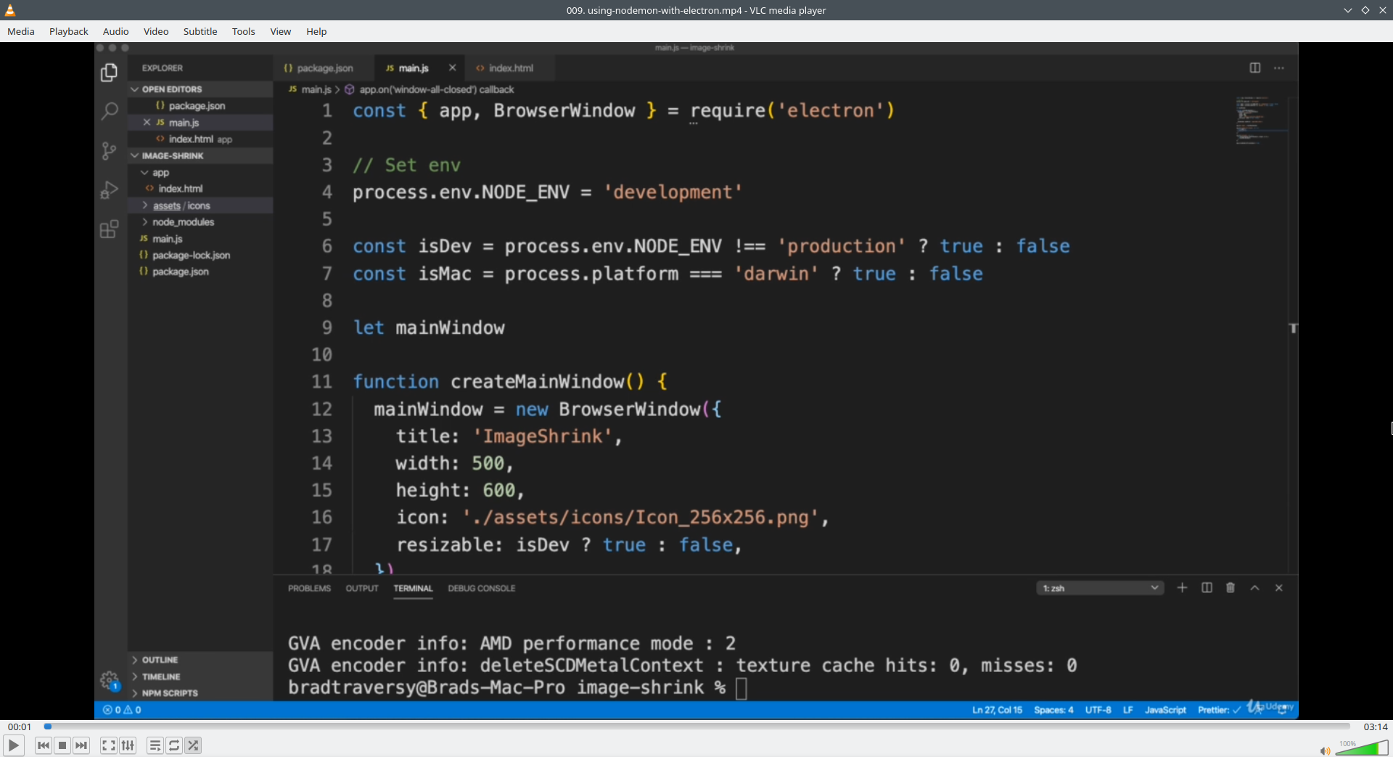Screen dimensions: 1393x757
Task: Open the Subtitle menu
Action: [x=200, y=31]
